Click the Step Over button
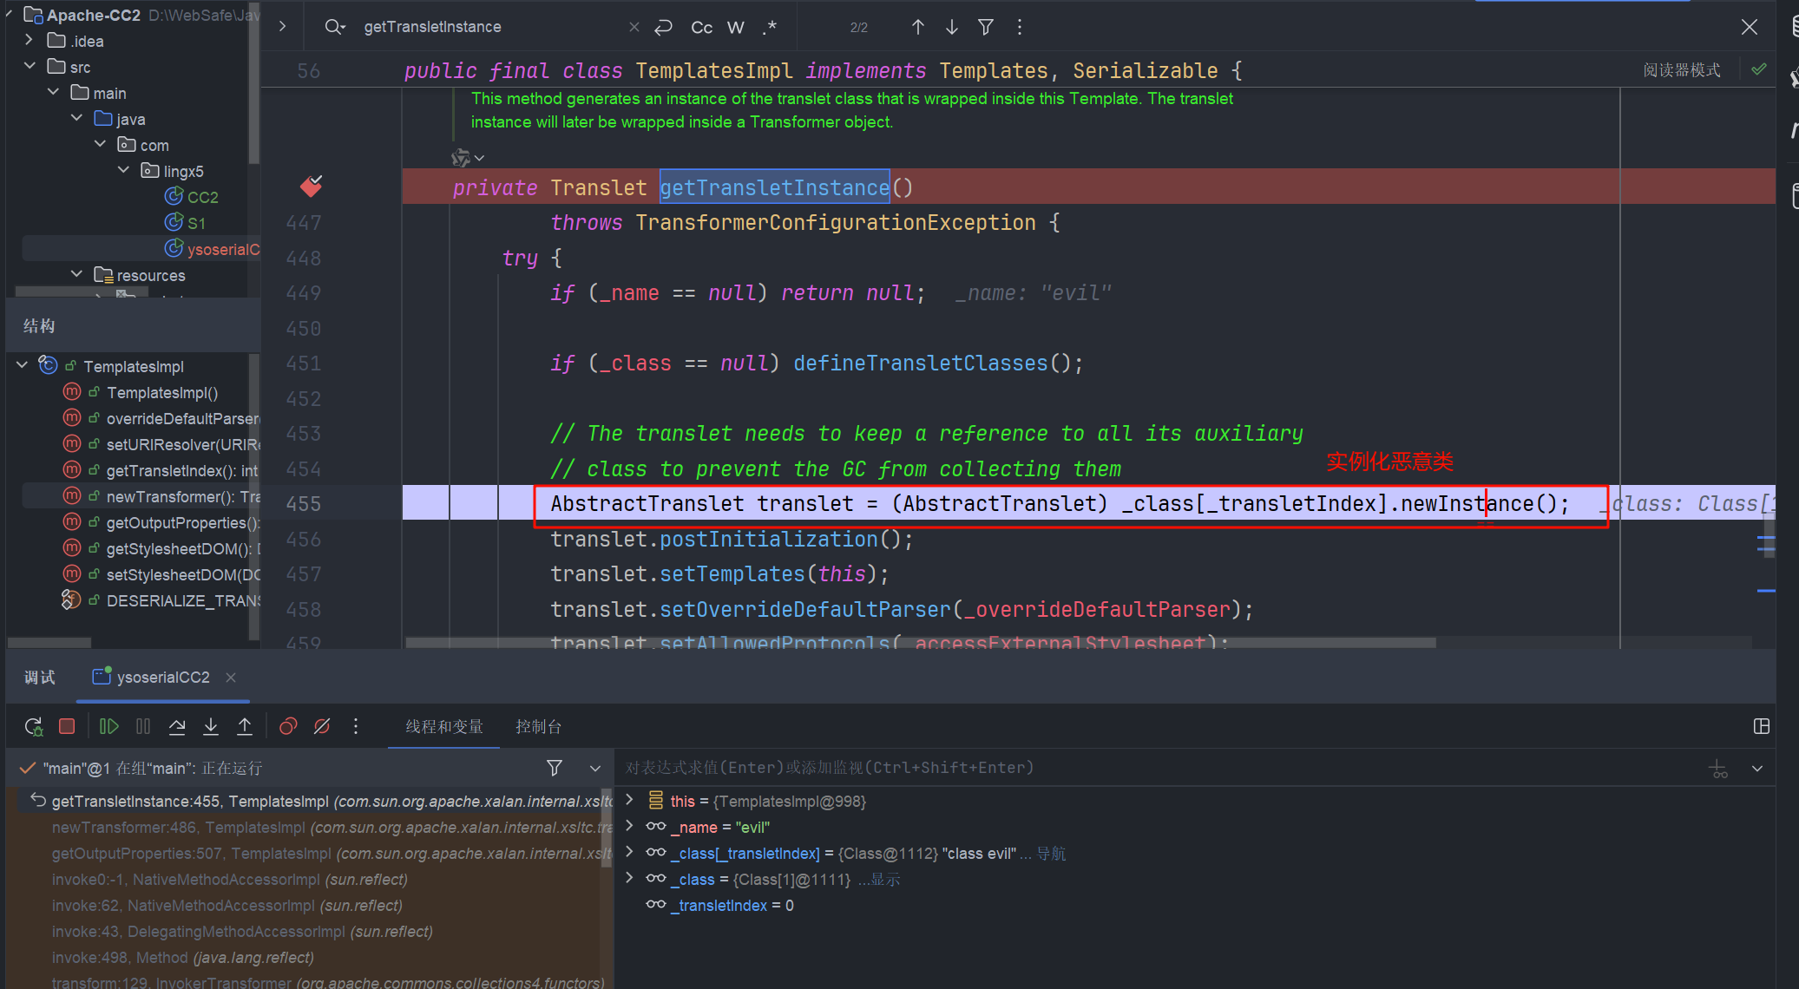This screenshot has height=989, width=1799. coord(177,727)
